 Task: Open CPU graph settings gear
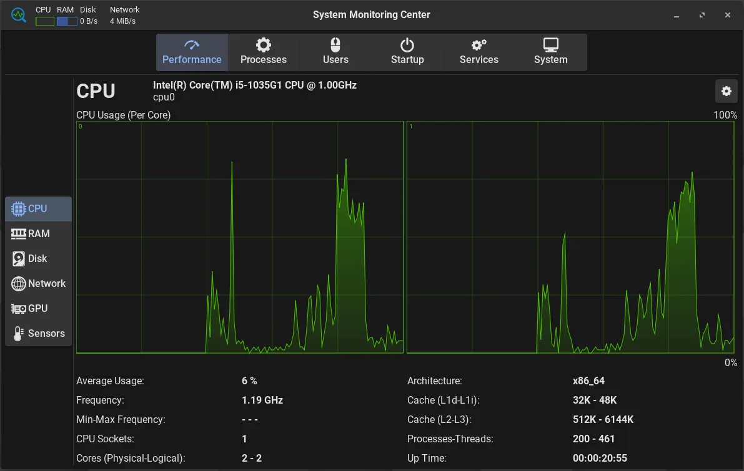pyautogui.click(x=726, y=91)
